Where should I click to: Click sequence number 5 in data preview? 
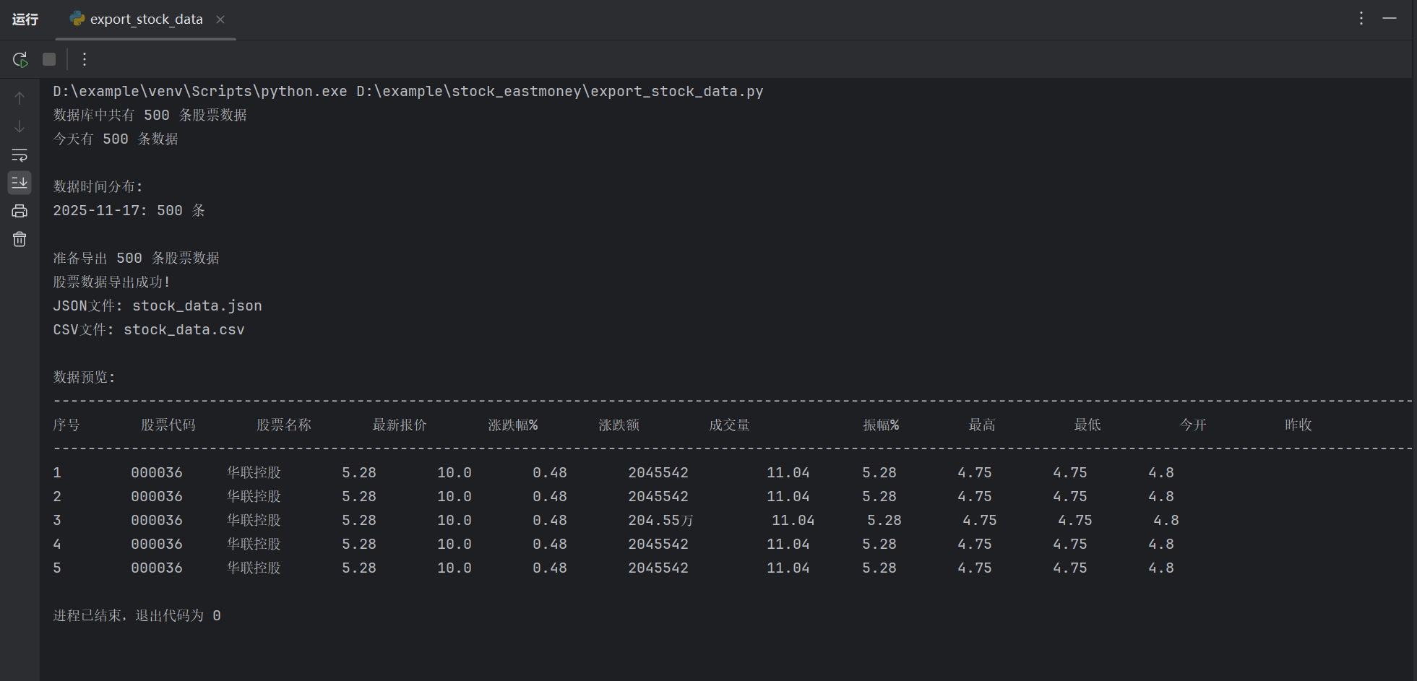57,568
